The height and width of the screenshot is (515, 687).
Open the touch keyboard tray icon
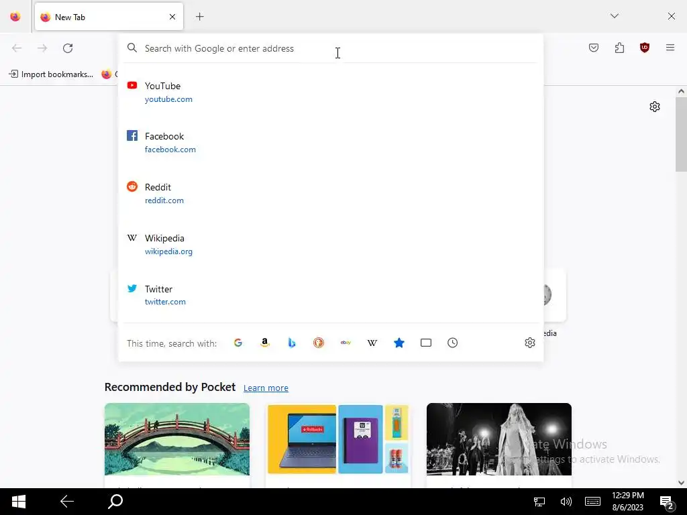pos(592,502)
